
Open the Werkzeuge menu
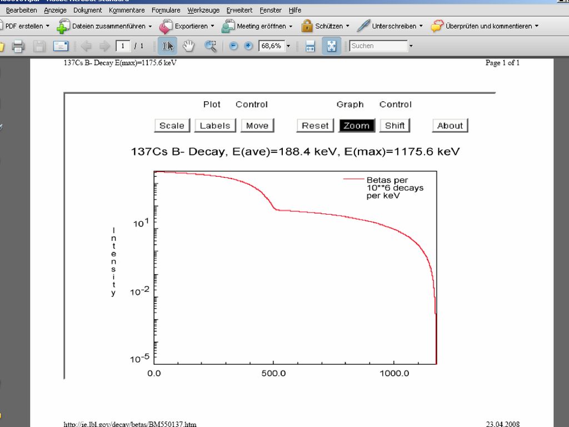click(203, 10)
